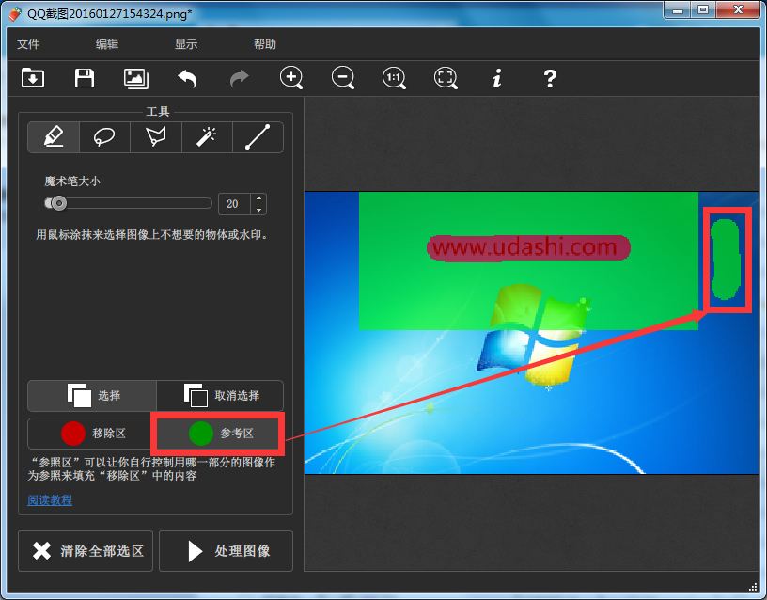The image size is (767, 600).
Task: Click the show original image icon
Action: point(136,78)
